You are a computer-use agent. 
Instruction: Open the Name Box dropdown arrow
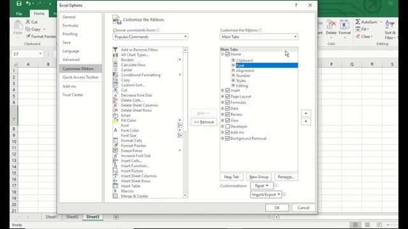coord(40,53)
